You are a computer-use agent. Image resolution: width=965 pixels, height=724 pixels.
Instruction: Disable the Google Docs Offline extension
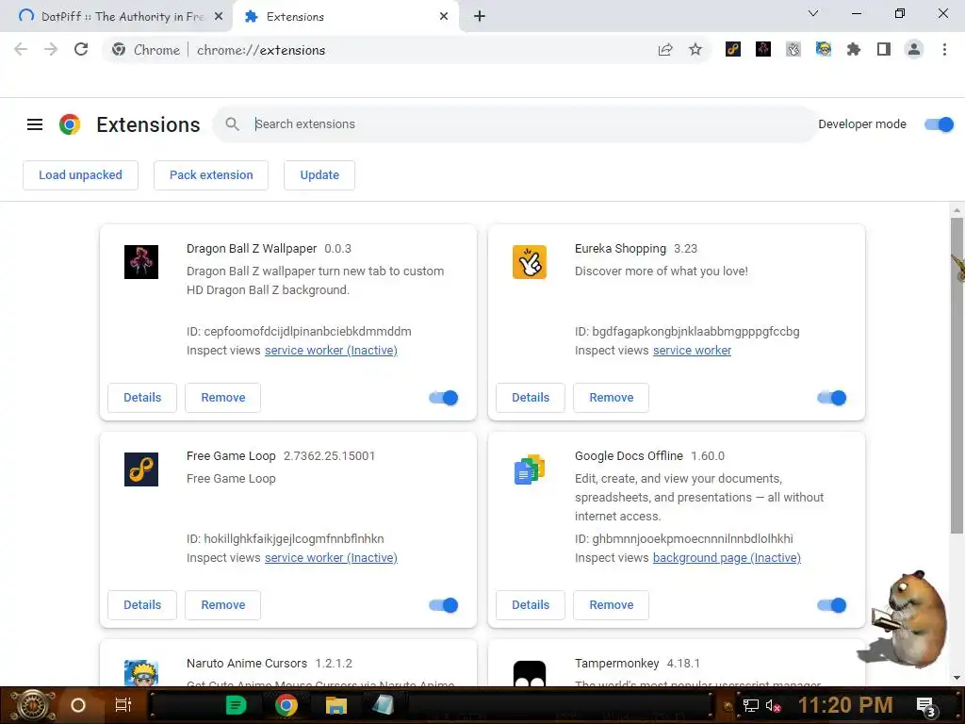[832, 605]
